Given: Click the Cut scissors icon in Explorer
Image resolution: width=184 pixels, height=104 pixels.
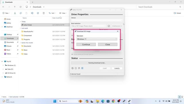Looking at the screenshot, I should (x=15, y=13).
